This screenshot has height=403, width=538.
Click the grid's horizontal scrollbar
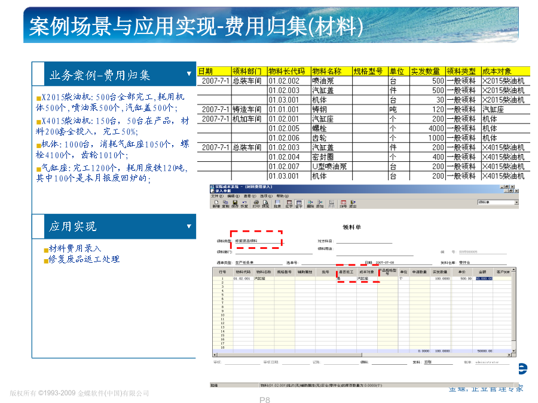362,355
